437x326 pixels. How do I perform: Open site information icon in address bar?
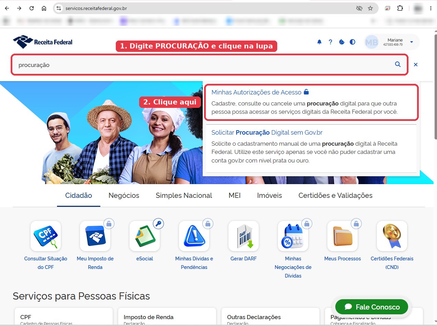pos(59,8)
